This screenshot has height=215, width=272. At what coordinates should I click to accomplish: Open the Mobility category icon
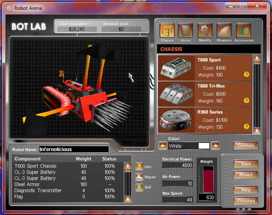205,31
